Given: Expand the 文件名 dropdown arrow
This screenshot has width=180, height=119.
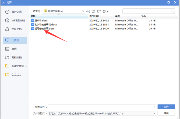Looking at the screenshot, I should click(x=154, y=107).
